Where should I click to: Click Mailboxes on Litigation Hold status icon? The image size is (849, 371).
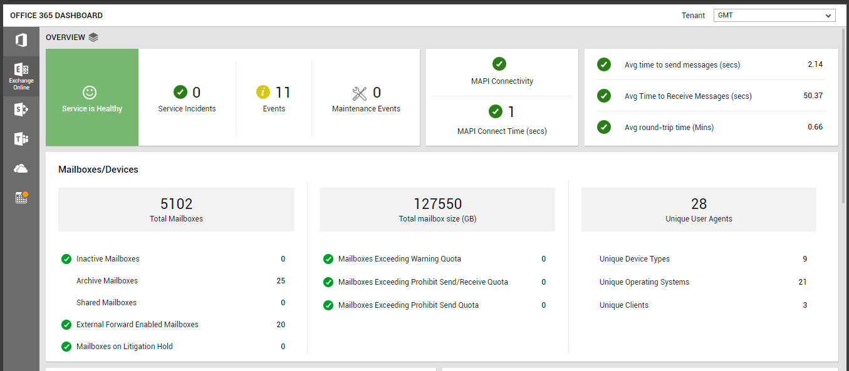click(66, 347)
